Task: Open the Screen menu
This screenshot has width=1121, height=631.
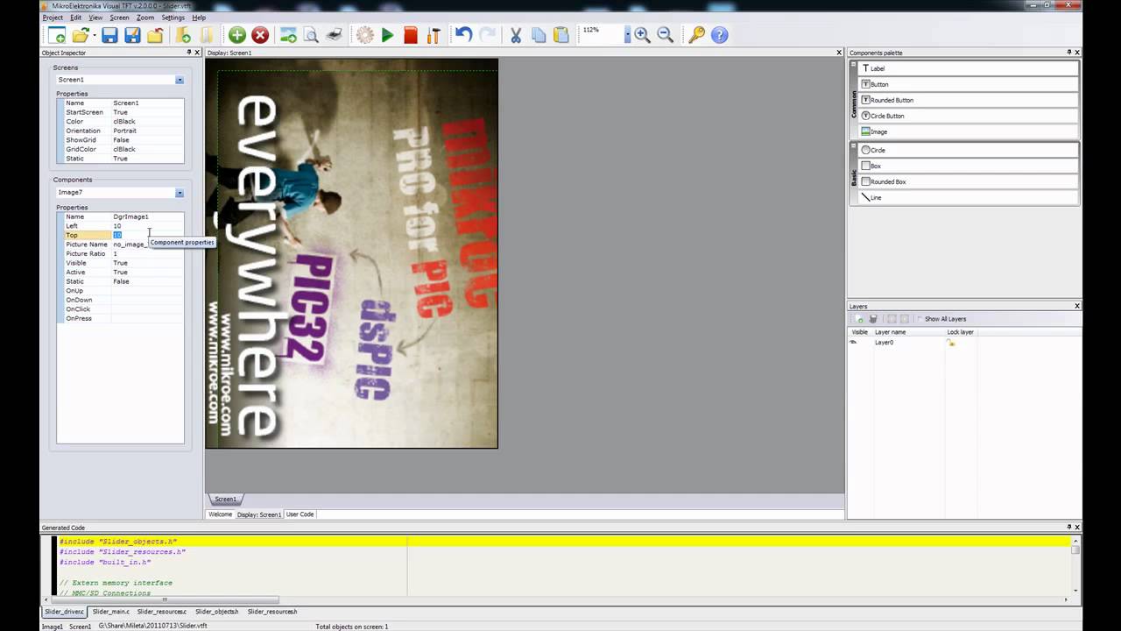Action: click(x=119, y=18)
